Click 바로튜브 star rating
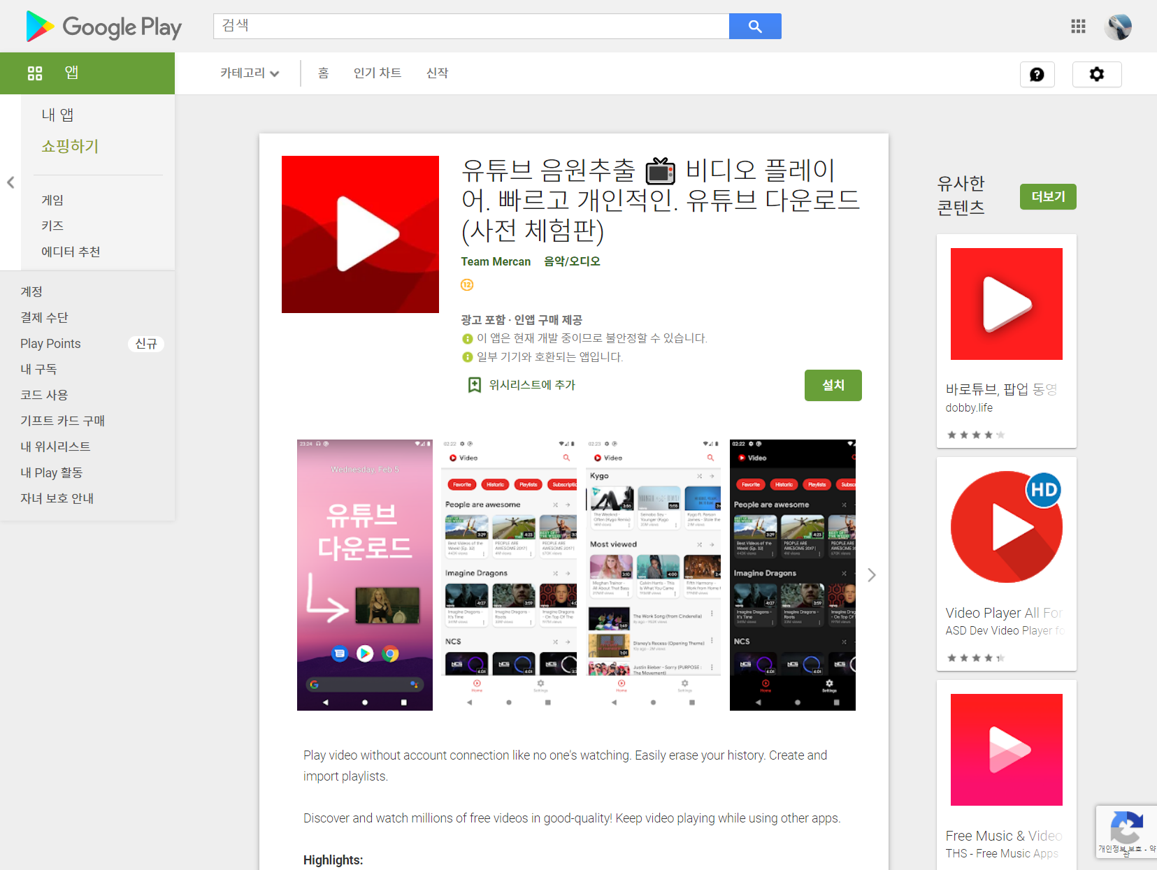The image size is (1157, 870). [975, 435]
